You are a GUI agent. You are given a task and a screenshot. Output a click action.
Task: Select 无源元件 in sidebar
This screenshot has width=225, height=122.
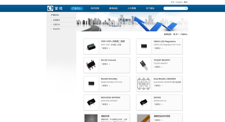click(56, 25)
